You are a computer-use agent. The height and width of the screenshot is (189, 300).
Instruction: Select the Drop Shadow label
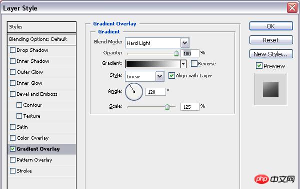pyautogui.click(x=32, y=50)
